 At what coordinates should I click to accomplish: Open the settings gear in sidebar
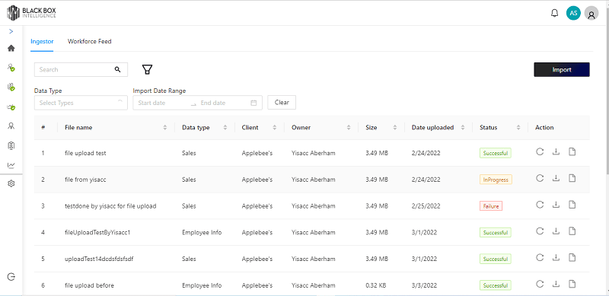[x=11, y=183]
